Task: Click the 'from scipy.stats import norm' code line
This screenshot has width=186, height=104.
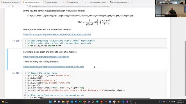Action: (45, 46)
